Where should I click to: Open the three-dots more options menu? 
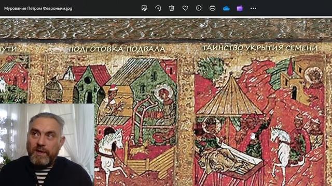coord(253,8)
